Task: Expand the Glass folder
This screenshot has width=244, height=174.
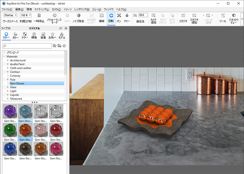Action: [x=8, y=87]
